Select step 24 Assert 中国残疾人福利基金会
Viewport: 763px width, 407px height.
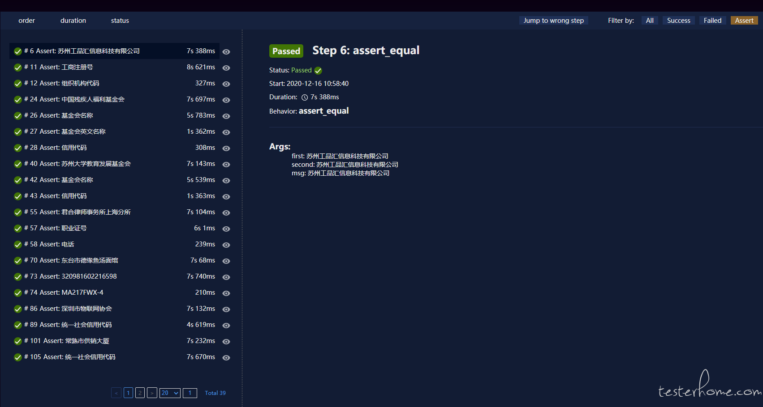pos(114,99)
